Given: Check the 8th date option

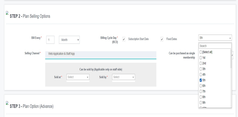Looking at the screenshot, I should click(x=201, y=97).
